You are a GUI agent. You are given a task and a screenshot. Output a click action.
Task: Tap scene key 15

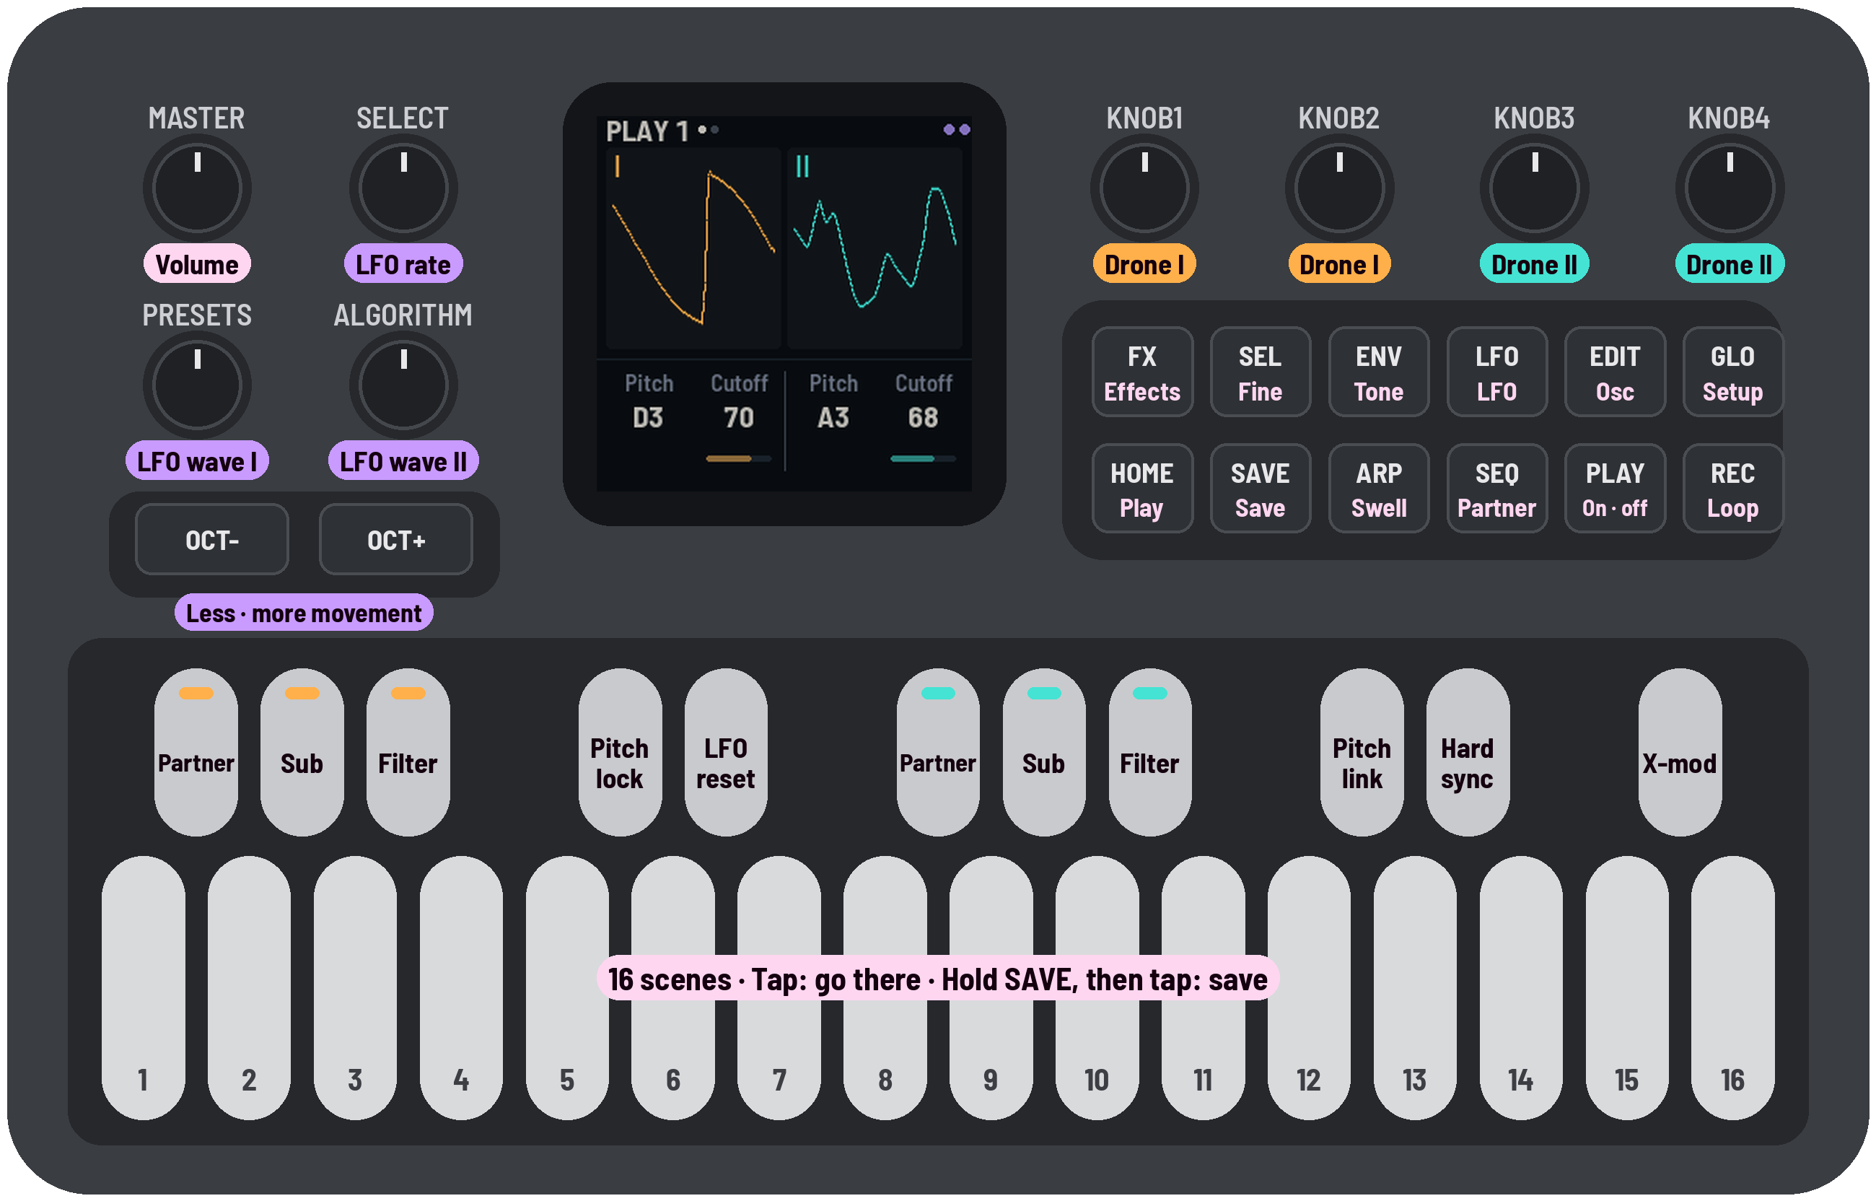(x=1626, y=987)
